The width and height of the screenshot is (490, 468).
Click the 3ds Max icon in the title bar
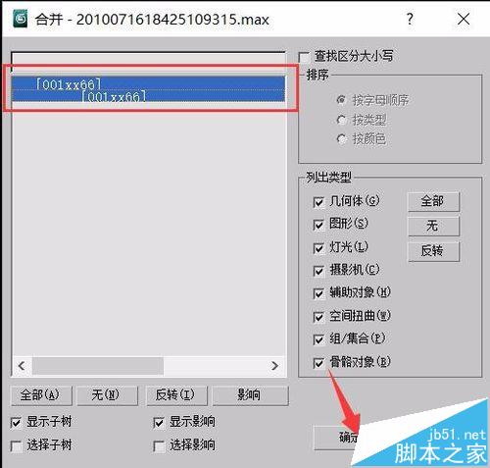(21, 19)
